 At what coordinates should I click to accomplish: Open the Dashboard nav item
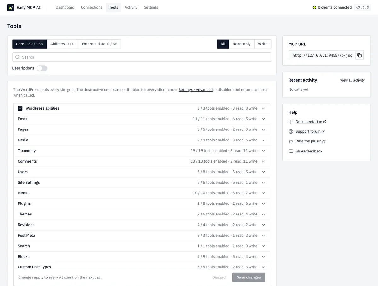(x=65, y=7)
